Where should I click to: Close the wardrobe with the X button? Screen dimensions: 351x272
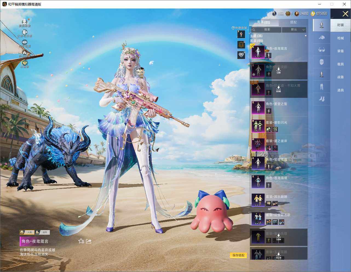tap(345, 13)
